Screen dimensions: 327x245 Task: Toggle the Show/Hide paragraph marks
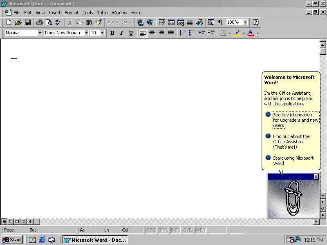click(219, 22)
